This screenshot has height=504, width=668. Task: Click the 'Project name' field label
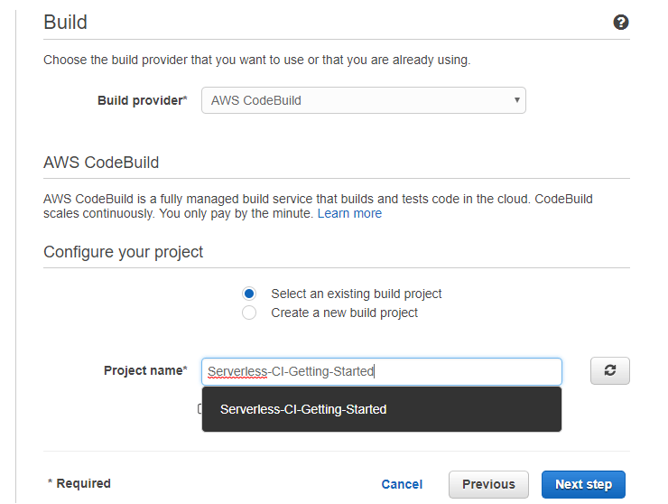[x=145, y=370]
